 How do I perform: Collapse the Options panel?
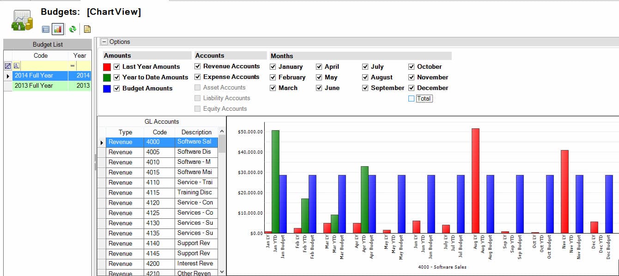tap(104, 42)
